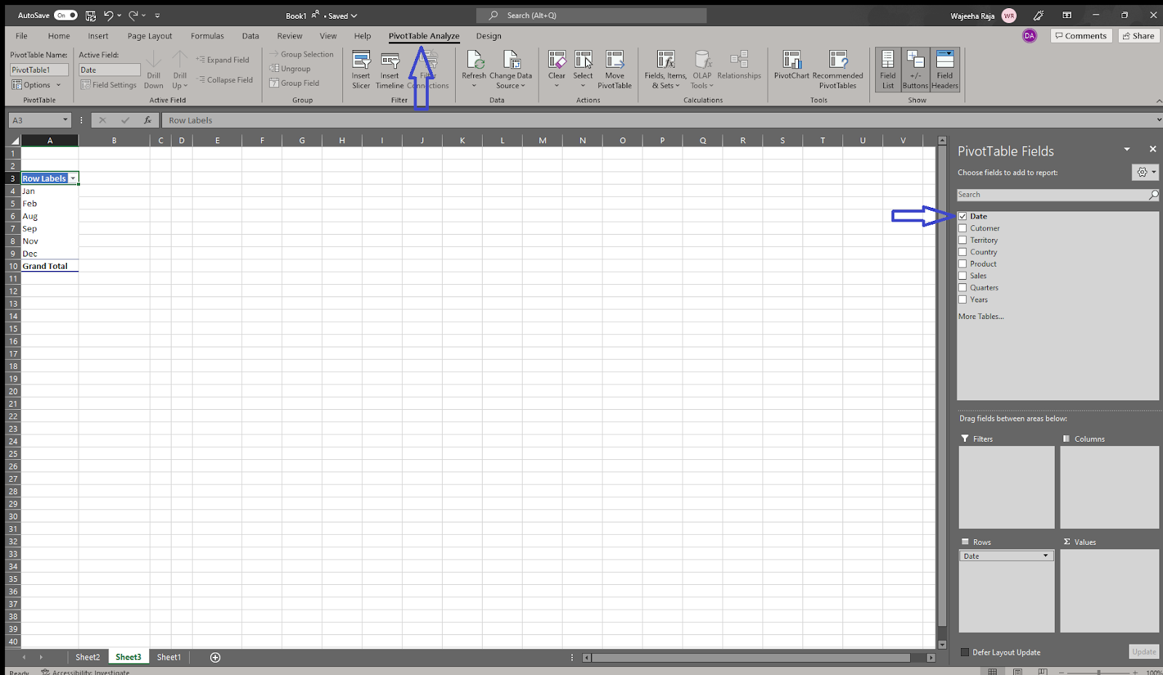
Task: Open the Row Labels filter dropdown
Action: (x=73, y=179)
